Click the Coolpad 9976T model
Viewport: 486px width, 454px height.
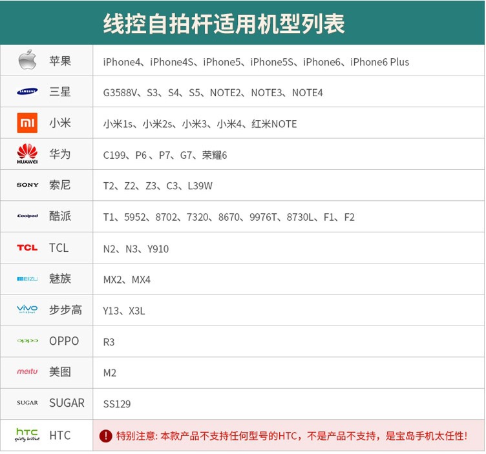click(264, 217)
